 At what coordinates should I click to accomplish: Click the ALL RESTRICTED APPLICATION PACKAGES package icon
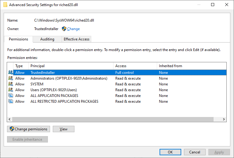tap(11, 101)
